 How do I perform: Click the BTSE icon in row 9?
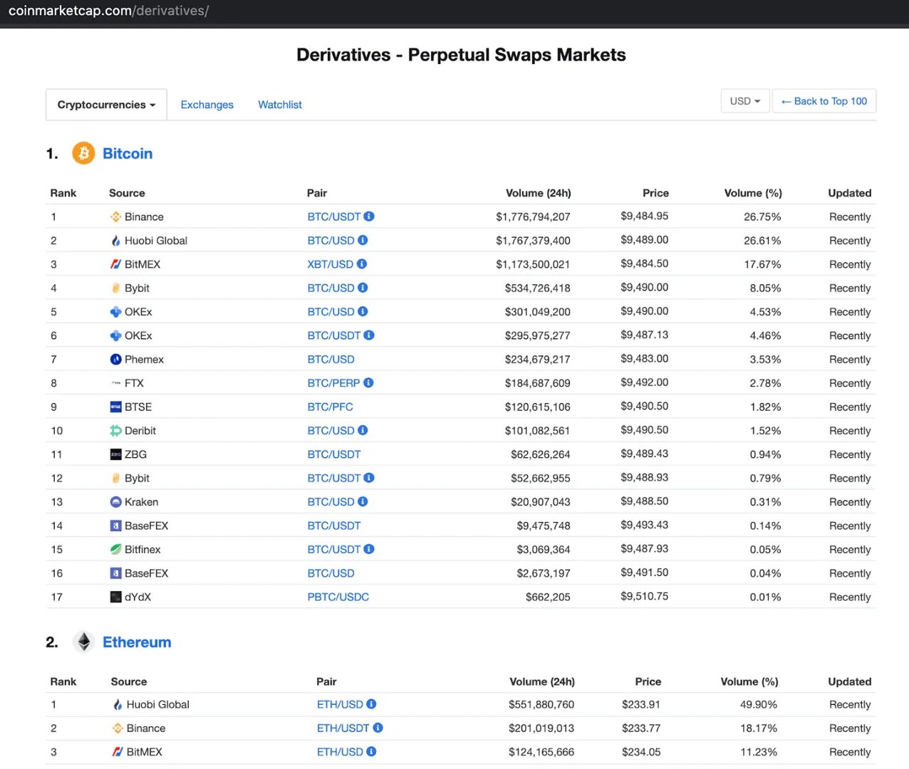[x=116, y=407]
